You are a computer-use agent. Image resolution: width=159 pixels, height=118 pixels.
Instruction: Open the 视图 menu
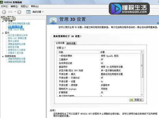tap(24, 6)
